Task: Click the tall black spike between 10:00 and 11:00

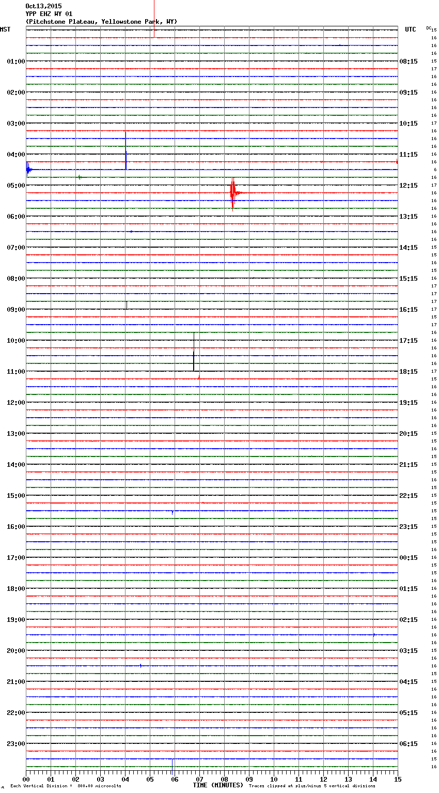Action: pos(194,352)
